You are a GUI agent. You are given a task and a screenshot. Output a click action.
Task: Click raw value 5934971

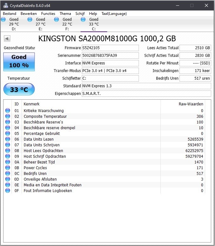195,145
